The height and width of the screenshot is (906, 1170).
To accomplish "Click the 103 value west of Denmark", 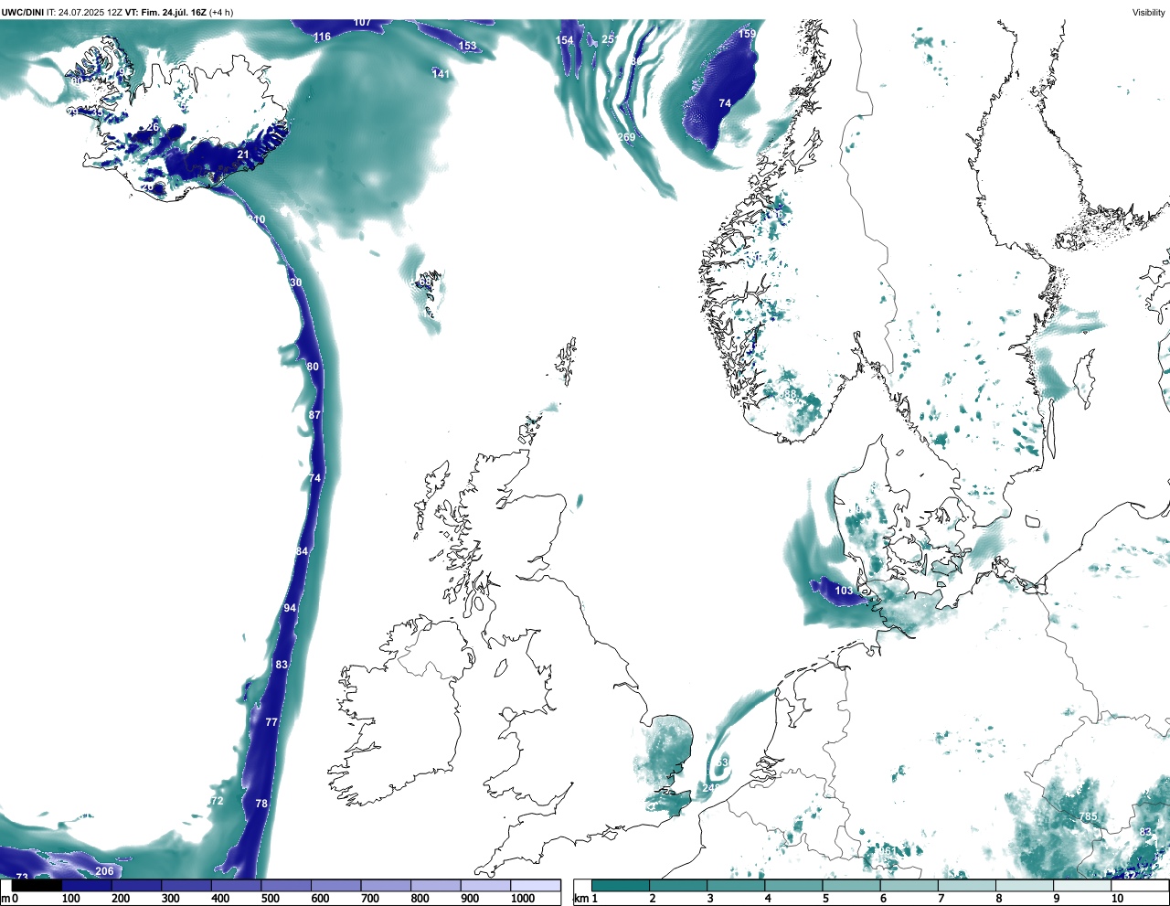I will [x=844, y=591].
